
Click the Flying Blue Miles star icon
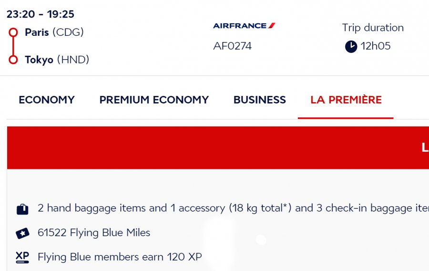point(22,233)
